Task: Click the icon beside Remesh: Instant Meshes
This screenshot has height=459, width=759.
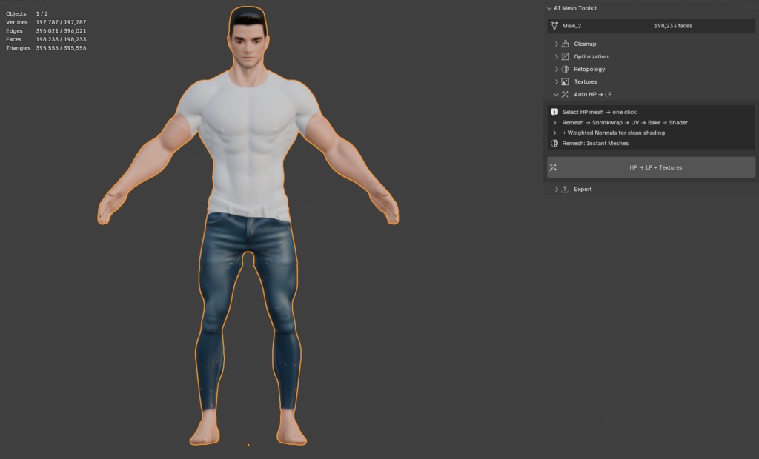Action: tap(554, 143)
